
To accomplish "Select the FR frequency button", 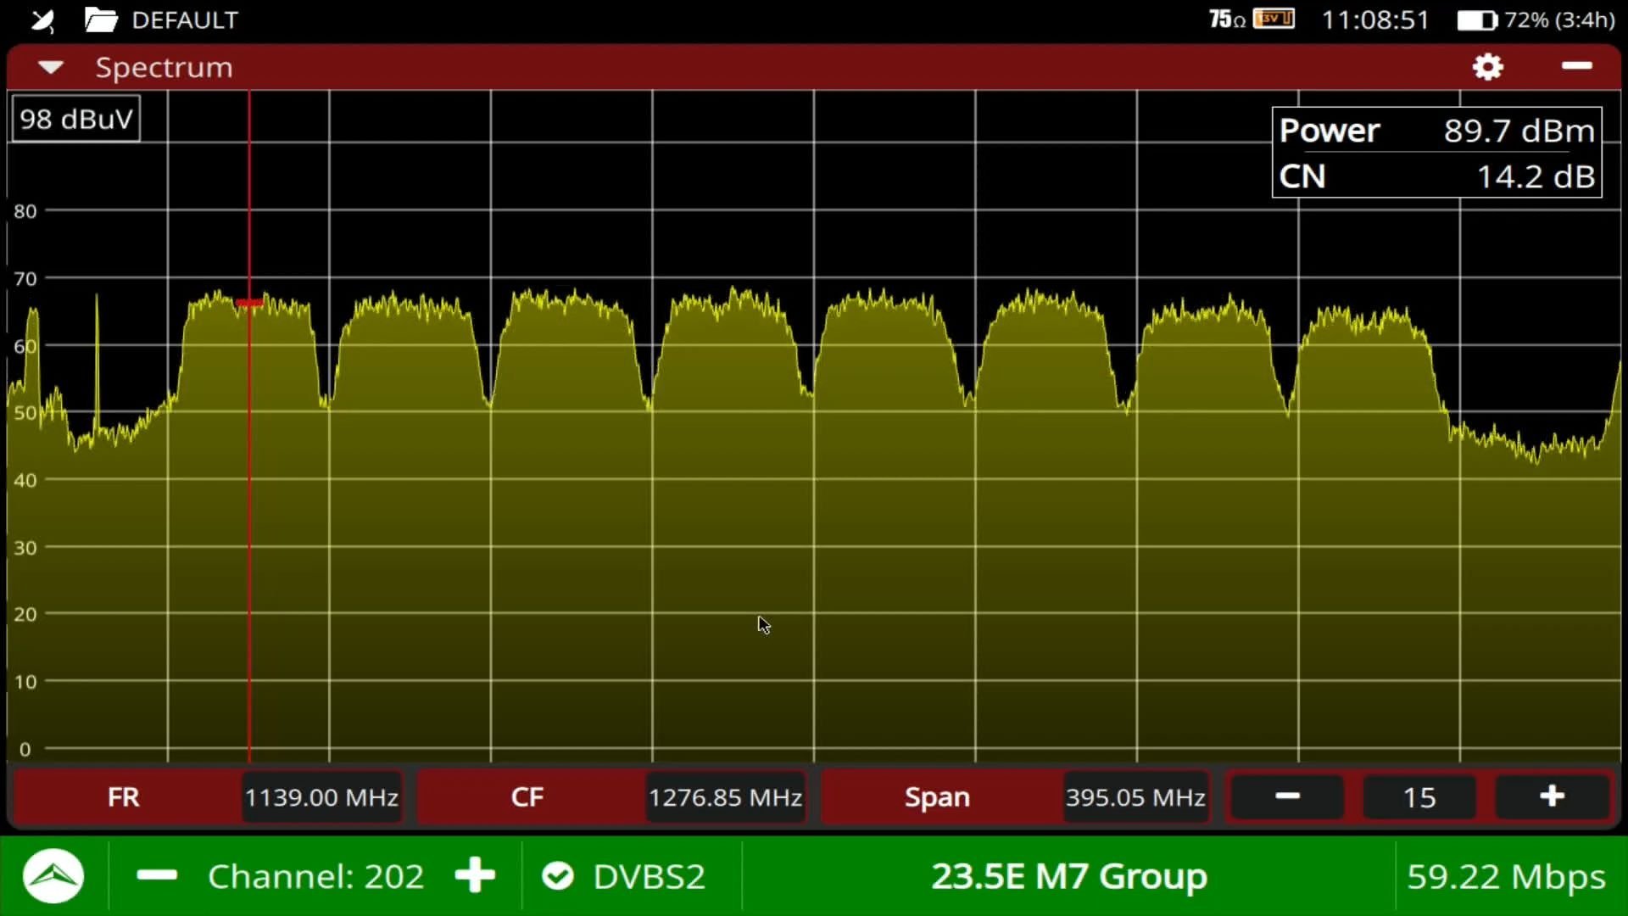I will pyautogui.click(x=124, y=797).
